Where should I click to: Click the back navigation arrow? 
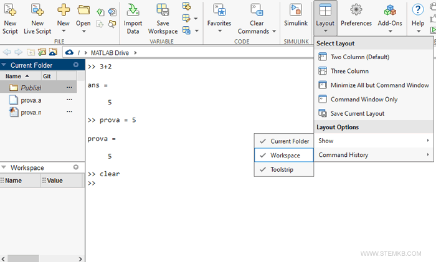point(7,52)
